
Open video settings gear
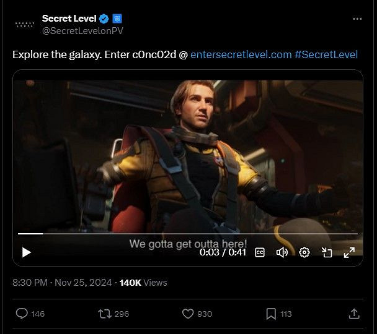coord(304,252)
